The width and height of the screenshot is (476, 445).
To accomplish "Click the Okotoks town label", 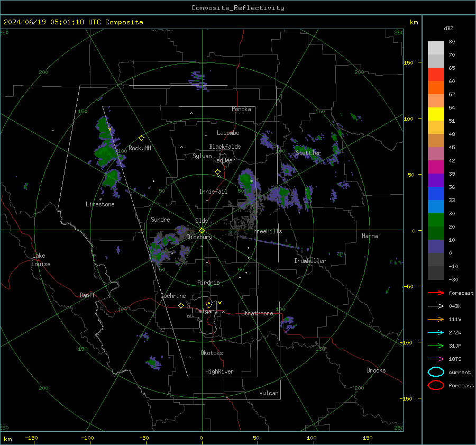I will (212, 353).
